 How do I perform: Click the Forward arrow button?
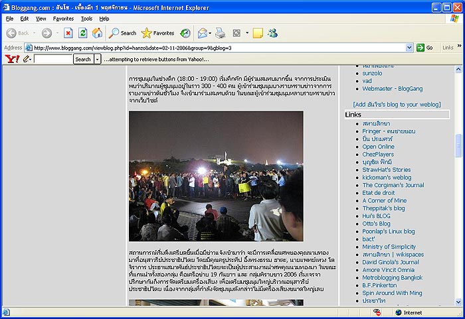pyautogui.click(x=46, y=33)
